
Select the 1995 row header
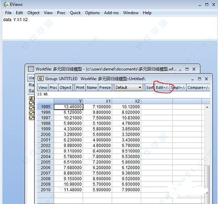tap(45, 107)
